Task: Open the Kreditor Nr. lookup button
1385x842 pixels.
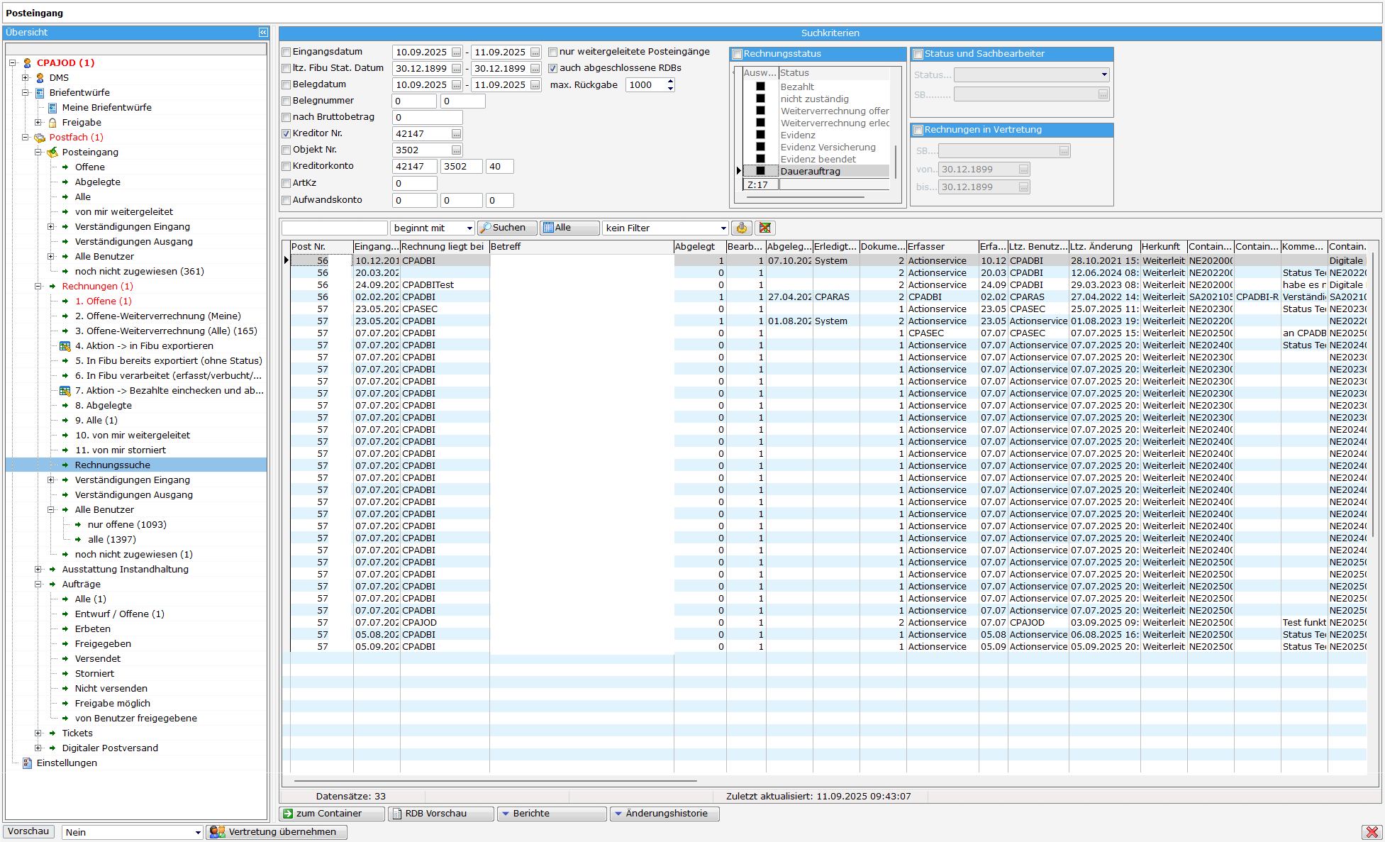Action: point(456,134)
